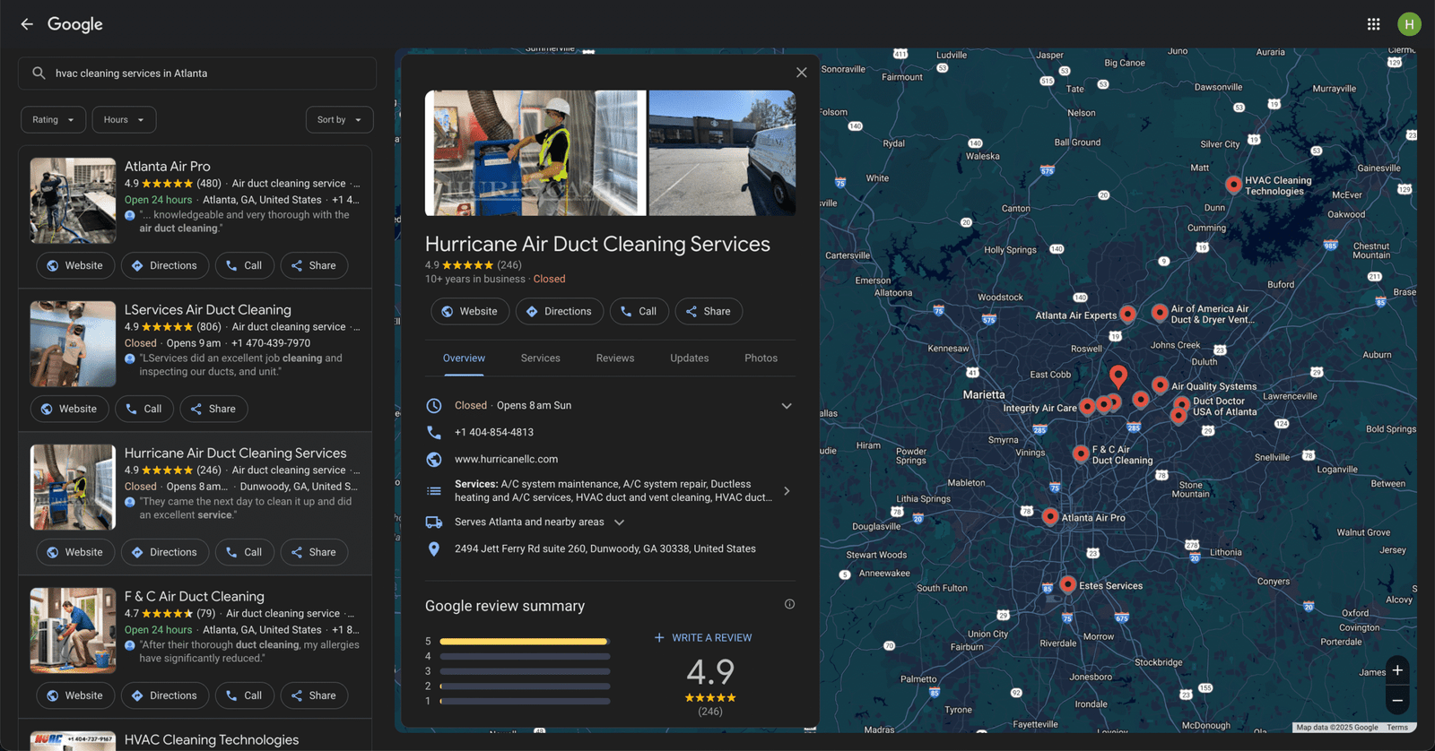The image size is (1435, 751).
Task: Open the van parking lot photo
Action: (722, 153)
